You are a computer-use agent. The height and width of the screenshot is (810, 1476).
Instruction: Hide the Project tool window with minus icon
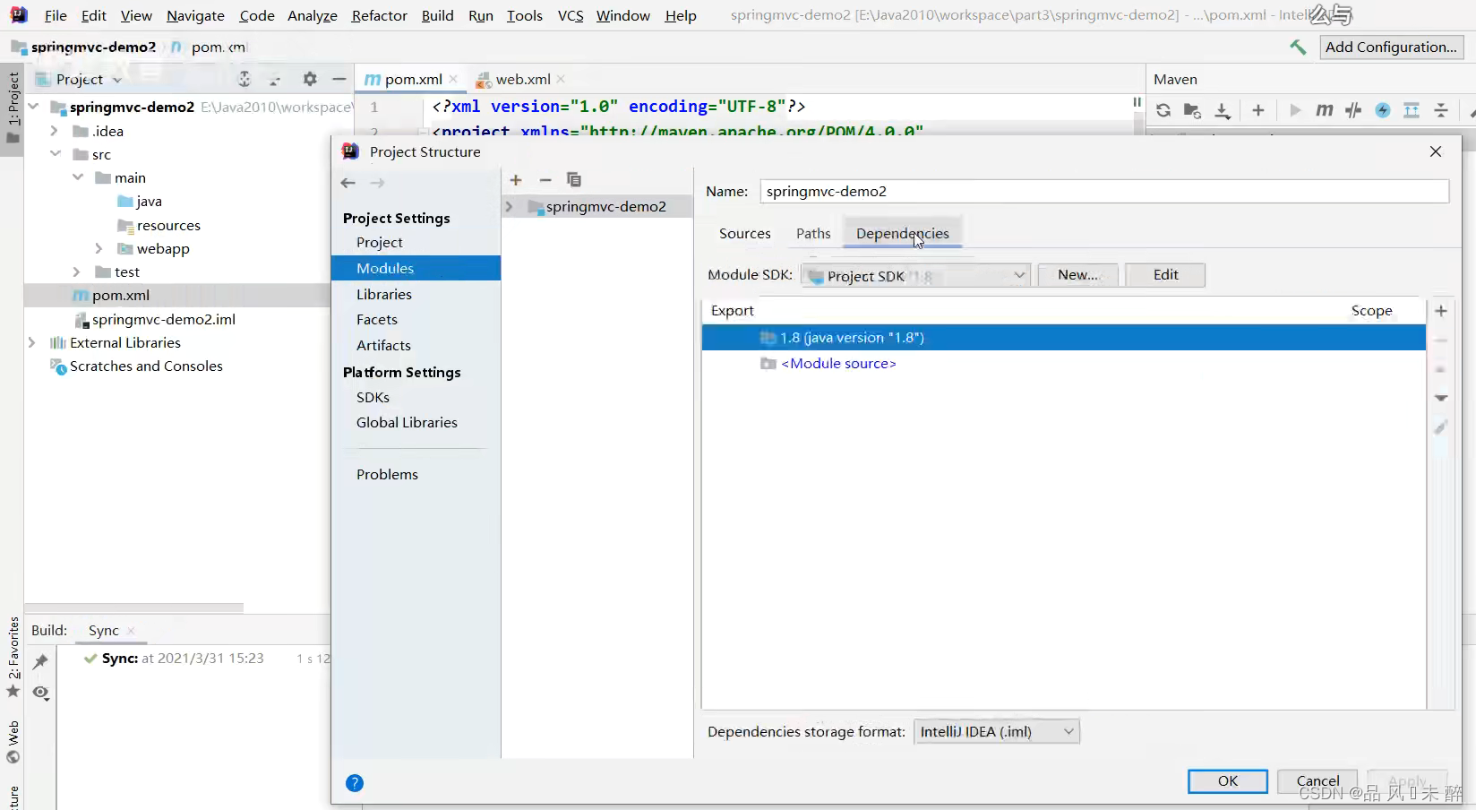339,79
